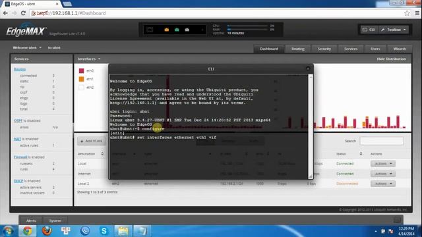Open the Routes link in Services panel
Screen dimensions: 422x237
pos(20,69)
